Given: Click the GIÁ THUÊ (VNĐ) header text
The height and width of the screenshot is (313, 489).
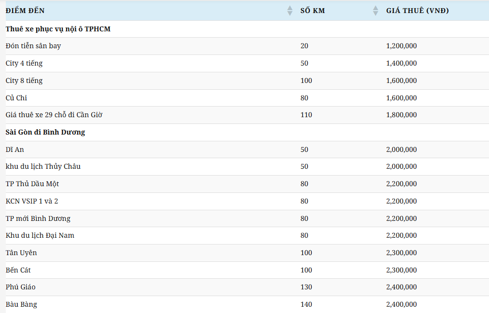Looking at the screenshot, I should (417, 11).
